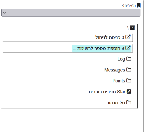The width and height of the screenshot is (146, 132).
Task: Open the סימניות bookmarks dropdown
Action: pyautogui.click(x=71, y=13)
